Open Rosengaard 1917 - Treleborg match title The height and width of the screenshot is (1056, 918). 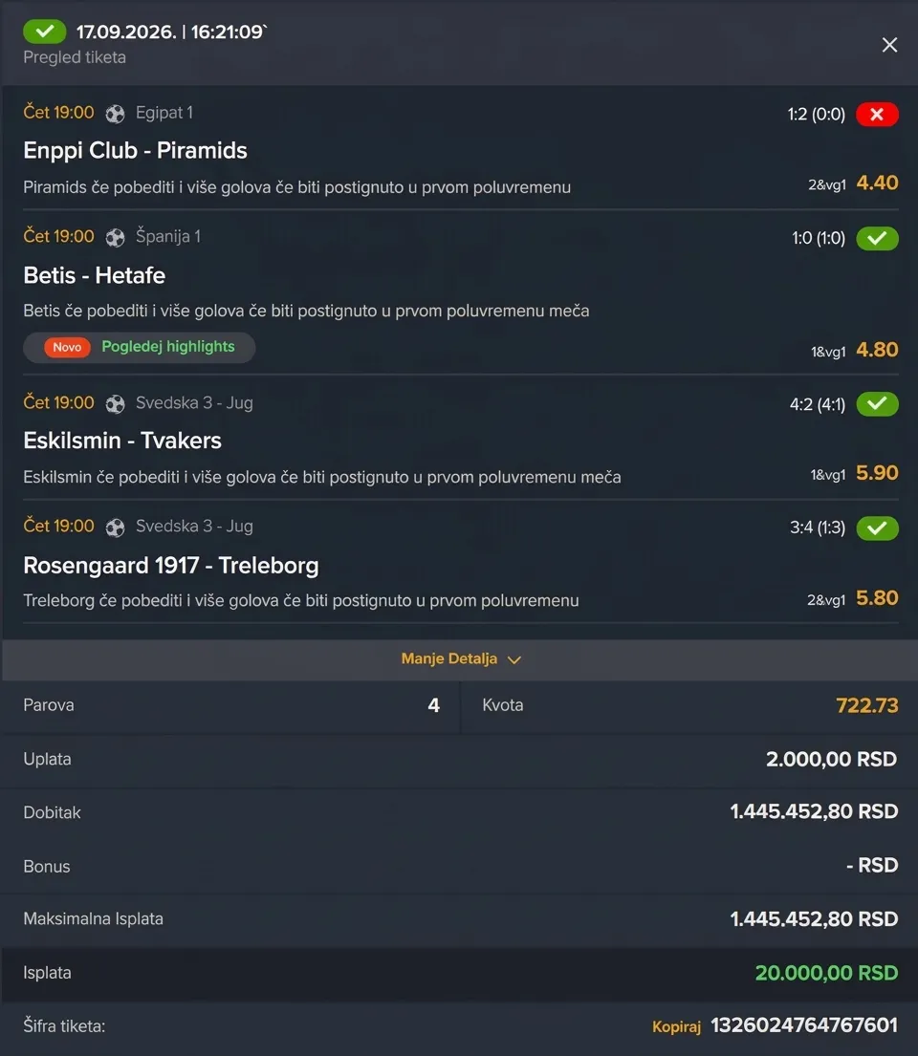(x=170, y=565)
